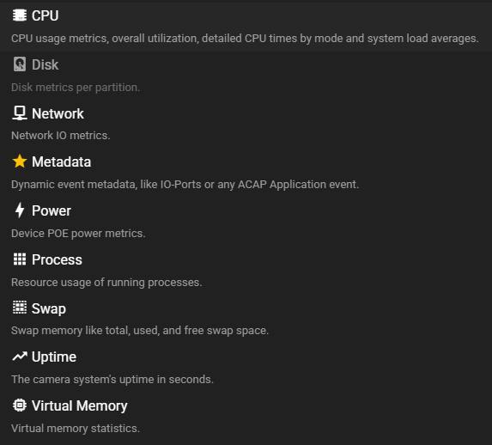
Task: Click the Swap memory grid icon
Action: 20,308
